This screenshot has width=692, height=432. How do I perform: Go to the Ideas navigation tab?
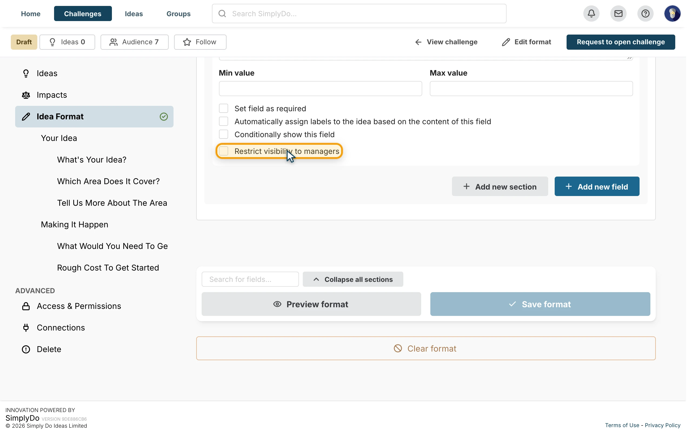pyautogui.click(x=134, y=13)
